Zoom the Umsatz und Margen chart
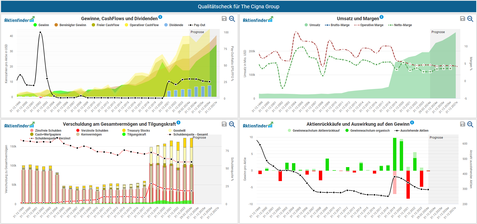This screenshot has height=224, width=477. pyautogui.click(x=470, y=19)
